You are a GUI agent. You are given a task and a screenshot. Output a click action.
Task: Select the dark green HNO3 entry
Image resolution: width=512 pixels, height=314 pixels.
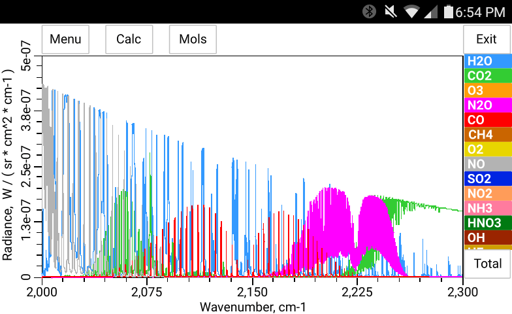487,223
